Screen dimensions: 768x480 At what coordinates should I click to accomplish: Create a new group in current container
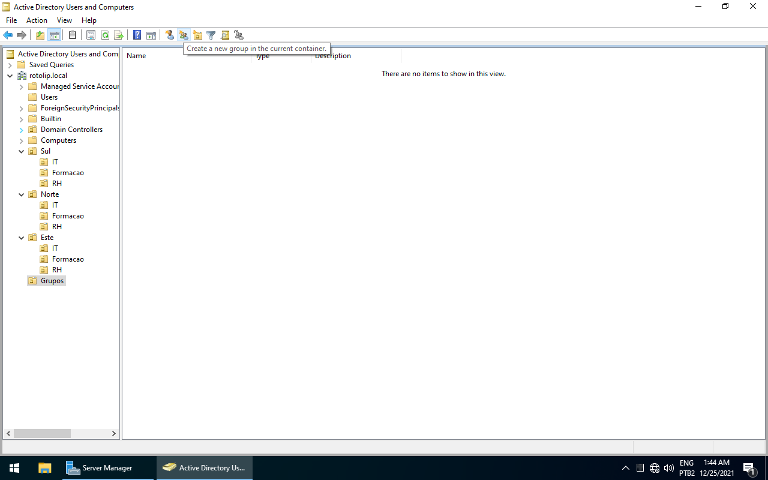tap(184, 35)
